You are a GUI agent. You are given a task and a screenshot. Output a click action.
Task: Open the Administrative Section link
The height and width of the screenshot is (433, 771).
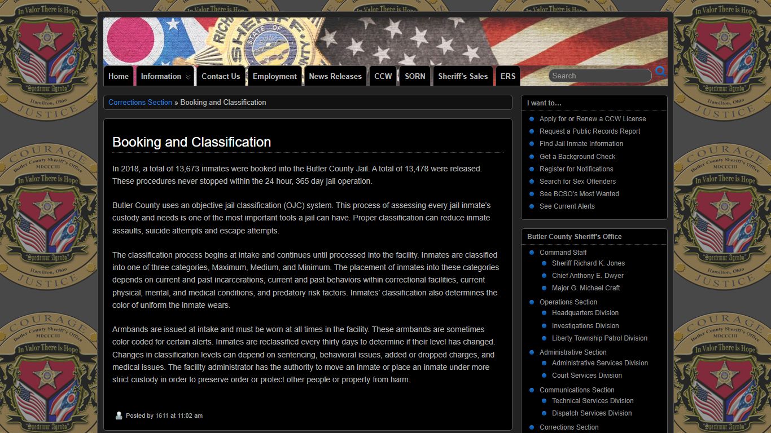pyautogui.click(x=573, y=352)
